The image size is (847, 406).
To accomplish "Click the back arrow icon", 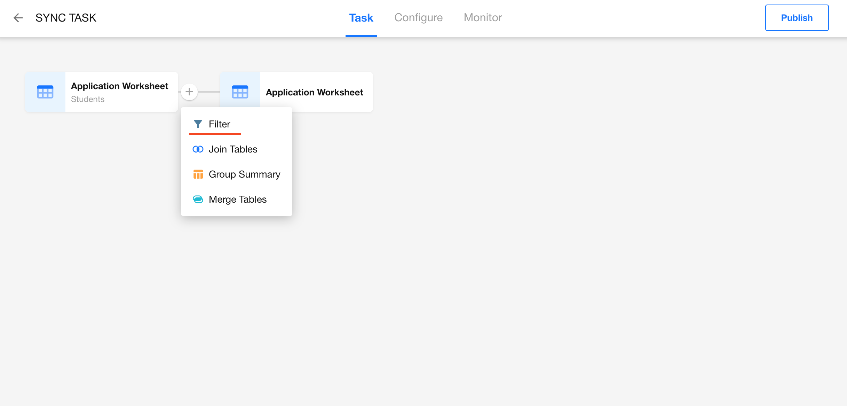I will coord(18,18).
